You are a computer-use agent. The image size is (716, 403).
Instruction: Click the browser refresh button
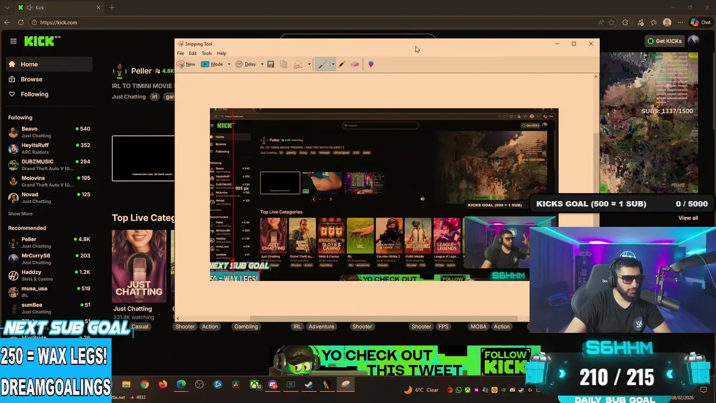point(21,22)
